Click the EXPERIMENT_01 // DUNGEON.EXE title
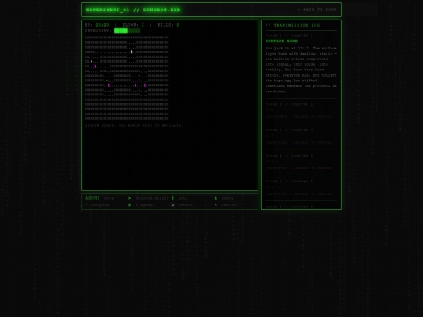The height and width of the screenshot is (317, 423). [133, 9]
